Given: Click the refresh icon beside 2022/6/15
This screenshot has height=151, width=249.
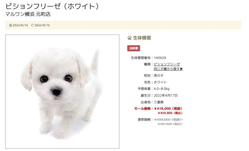Looking at the screenshot, I should point(32,25).
